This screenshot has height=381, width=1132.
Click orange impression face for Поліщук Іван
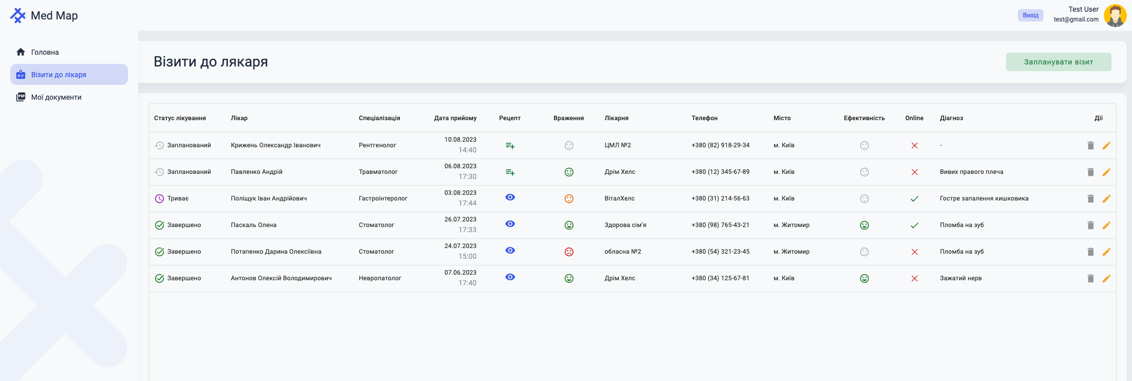(569, 198)
